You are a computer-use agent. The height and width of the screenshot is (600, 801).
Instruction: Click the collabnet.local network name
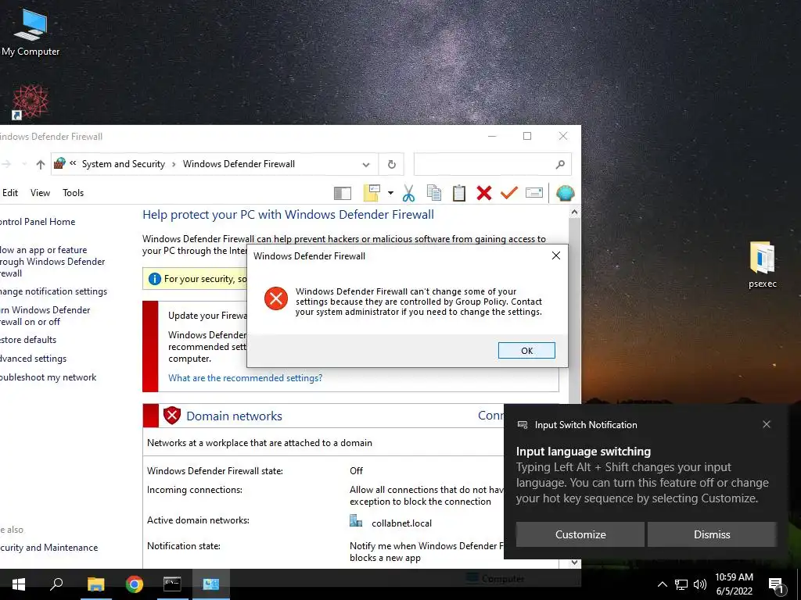tap(401, 523)
